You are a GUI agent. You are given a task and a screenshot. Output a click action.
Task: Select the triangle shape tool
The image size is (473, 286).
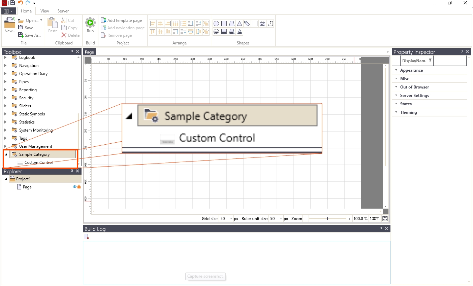pyautogui.click(x=240, y=24)
